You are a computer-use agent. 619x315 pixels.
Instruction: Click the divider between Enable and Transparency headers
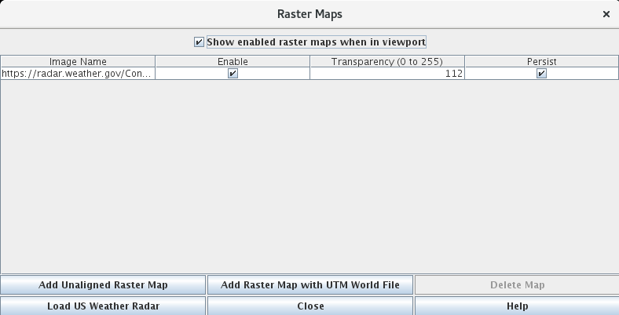tap(309, 61)
